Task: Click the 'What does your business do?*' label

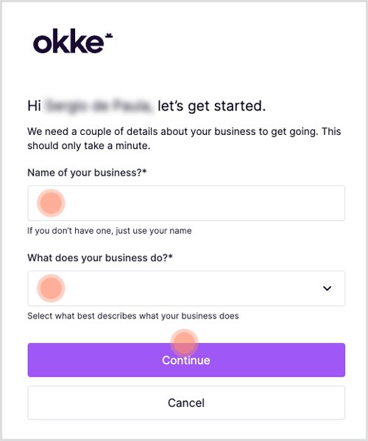Action: [x=100, y=258]
